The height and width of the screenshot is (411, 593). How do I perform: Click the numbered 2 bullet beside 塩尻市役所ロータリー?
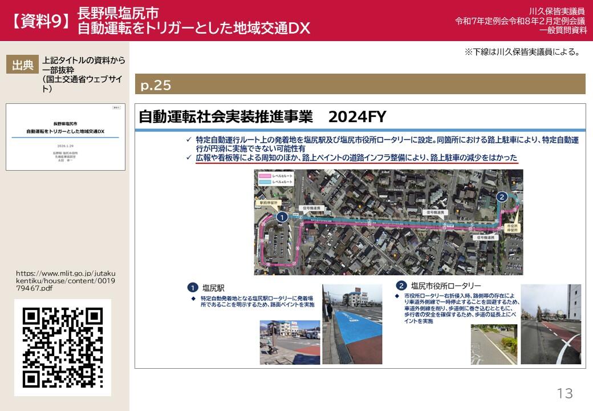401,285
